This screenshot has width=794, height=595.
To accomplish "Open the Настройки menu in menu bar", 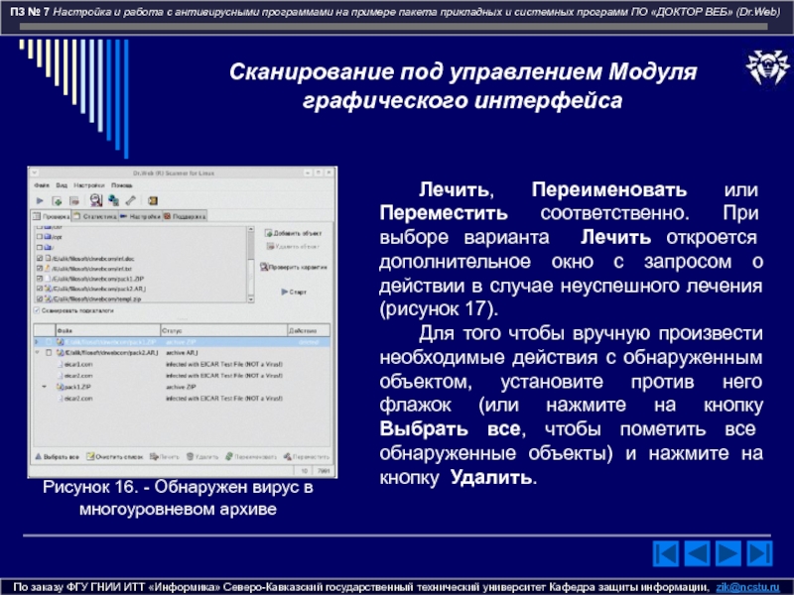I will click(88, 185).
